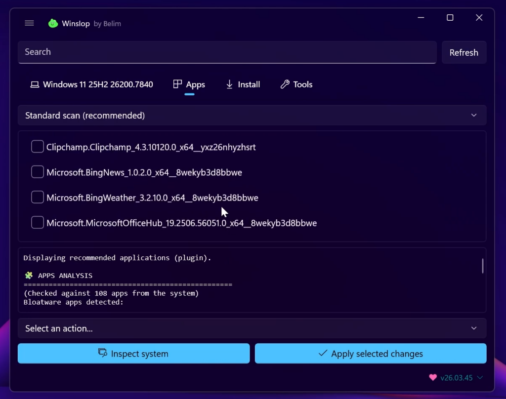Switch to the Install tab label
506x399 pixels.
coord(249,84)
